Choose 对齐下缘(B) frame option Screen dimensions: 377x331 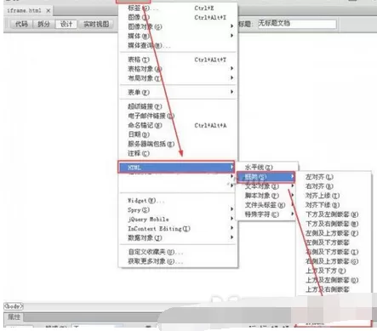334,205
